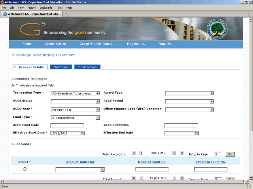Click into the ACCS Limitation field
This screenshot has height=189, width=253.
click(x=181, y=126)
